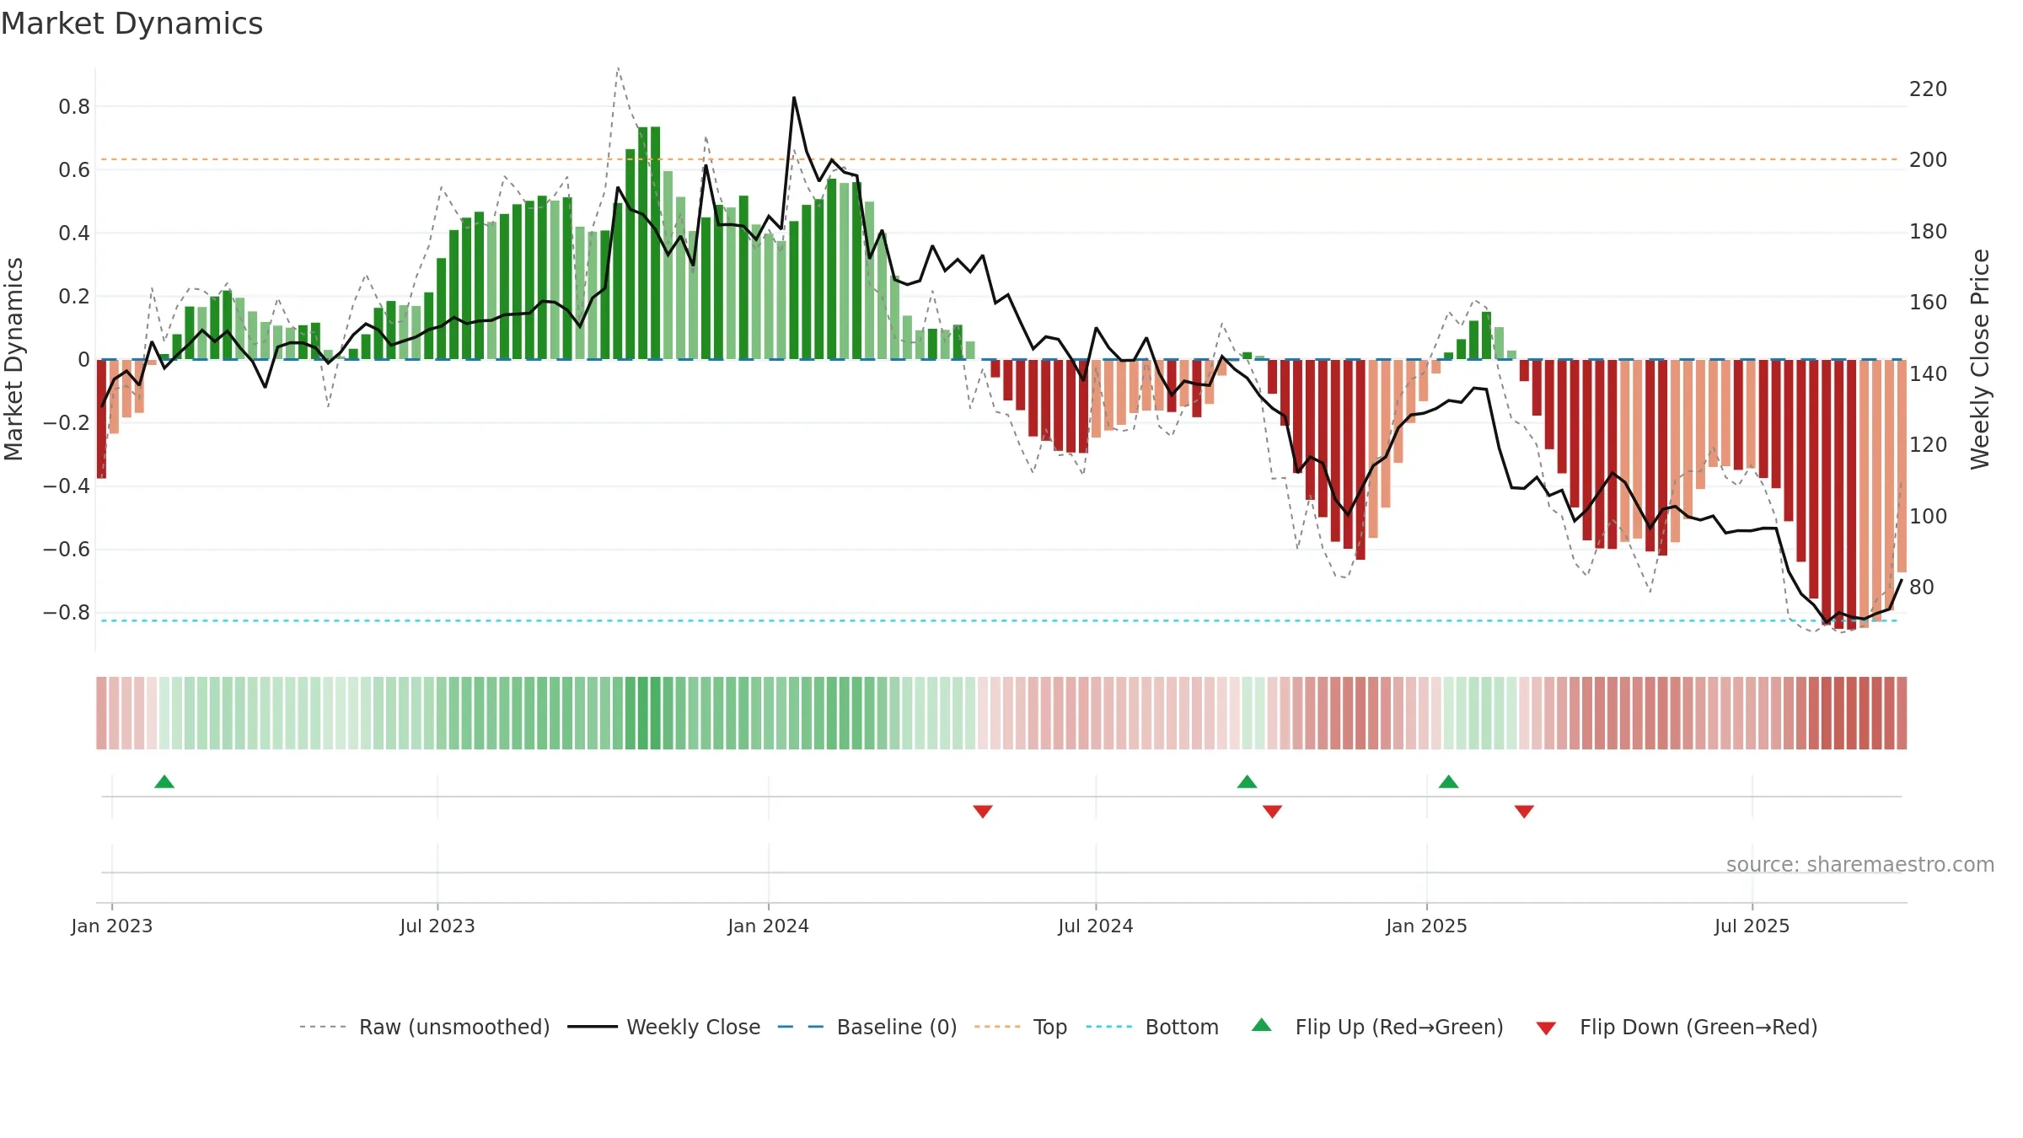Click the Jan 2025 x-axis label
Screen dimensions: 2023x1138
[x=1427, y=926]
